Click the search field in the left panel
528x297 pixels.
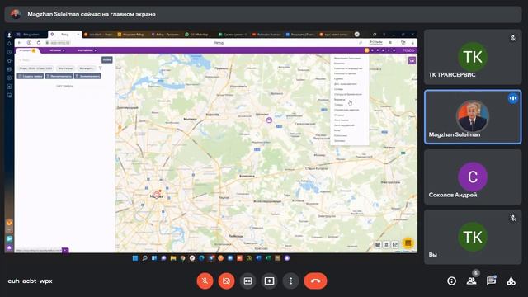click(x=59, y=60)
